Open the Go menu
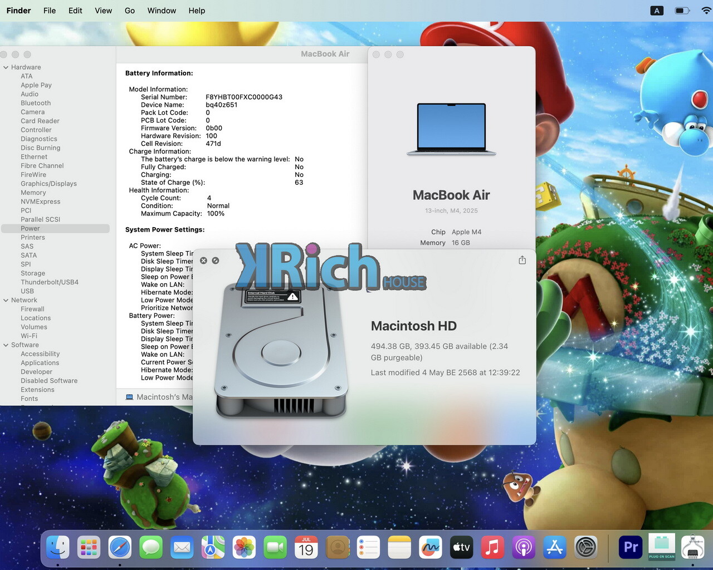Screen dimensions: 713x570 [x=130, y=11]
